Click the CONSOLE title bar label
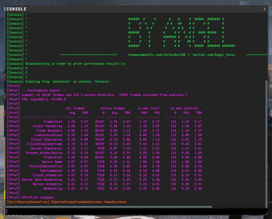This screenshot has width=272, height=219. click(17, 9)
